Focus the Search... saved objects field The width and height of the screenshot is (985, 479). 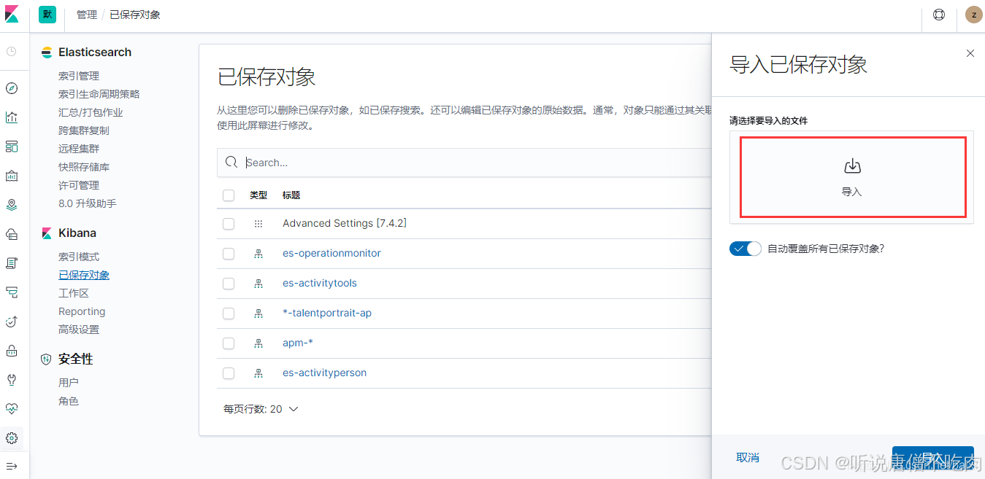pos(464,163)
